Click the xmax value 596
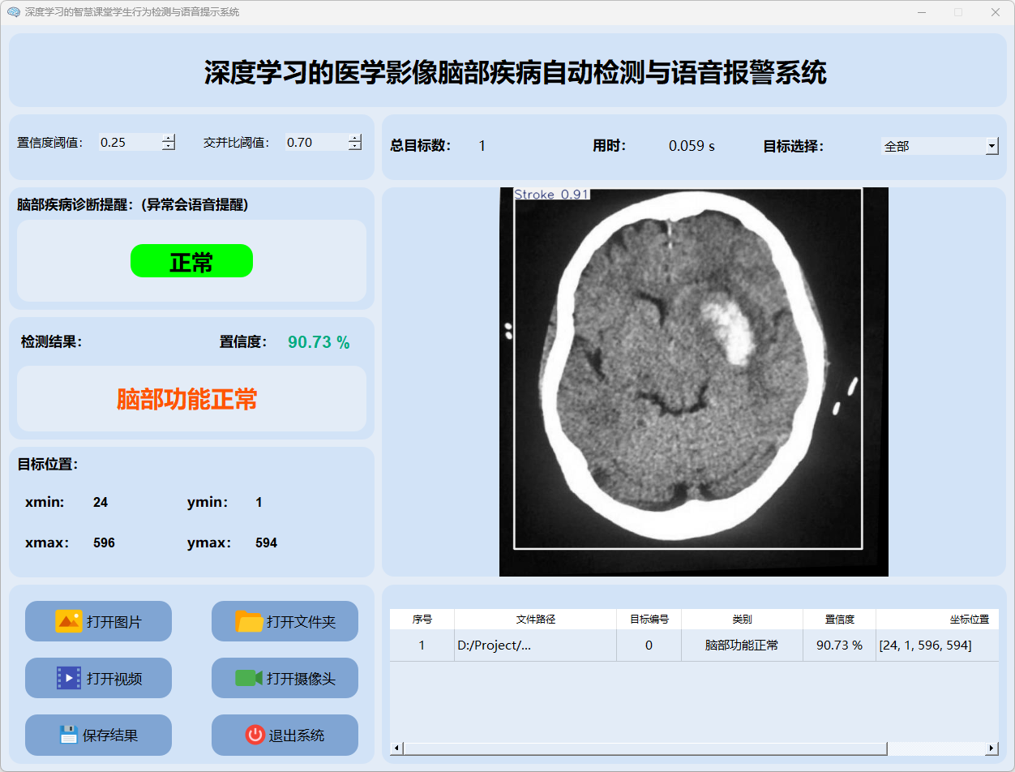This screenshot has width=1015, height=772. 104,543
